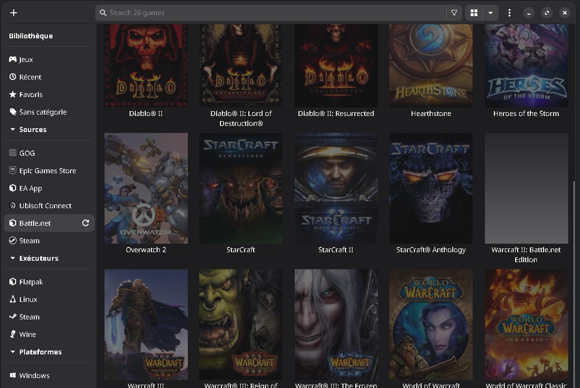Click the Linux penguin icon
Viewport: 580px width, 388px height.
click(13, 300)
